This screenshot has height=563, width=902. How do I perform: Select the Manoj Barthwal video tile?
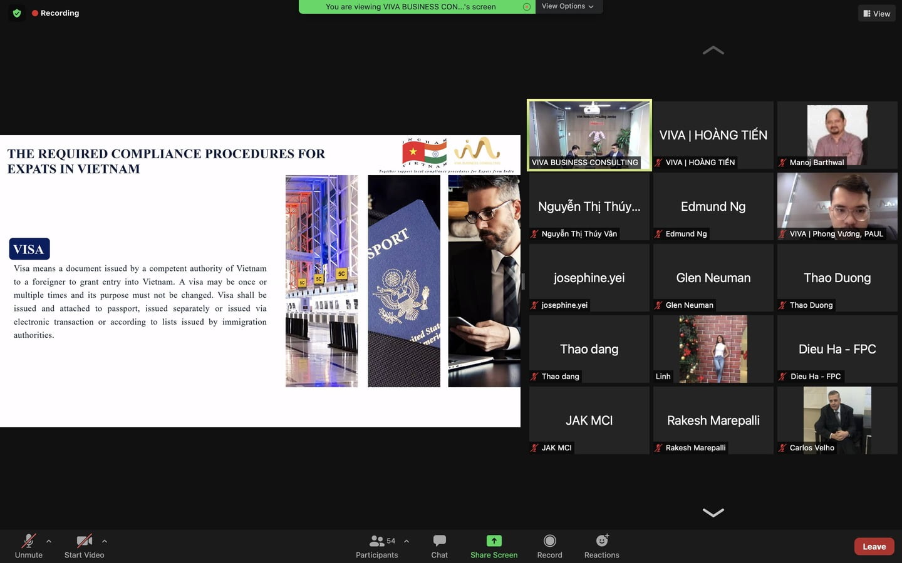point(837,135)
